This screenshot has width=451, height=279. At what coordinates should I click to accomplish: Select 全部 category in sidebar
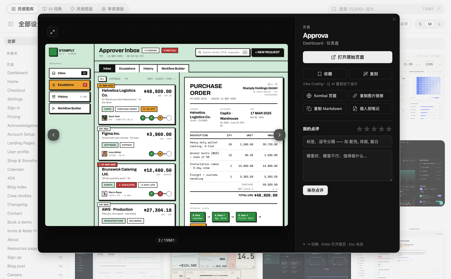pyautogui.click(x=21, y=41)
